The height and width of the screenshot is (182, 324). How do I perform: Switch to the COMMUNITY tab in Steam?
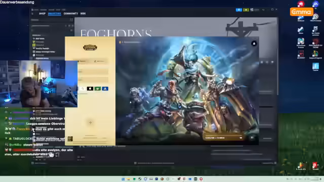(x=71, y=14)
